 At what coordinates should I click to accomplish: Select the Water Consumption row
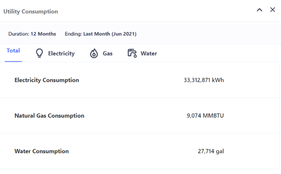[x=140, y=151]
